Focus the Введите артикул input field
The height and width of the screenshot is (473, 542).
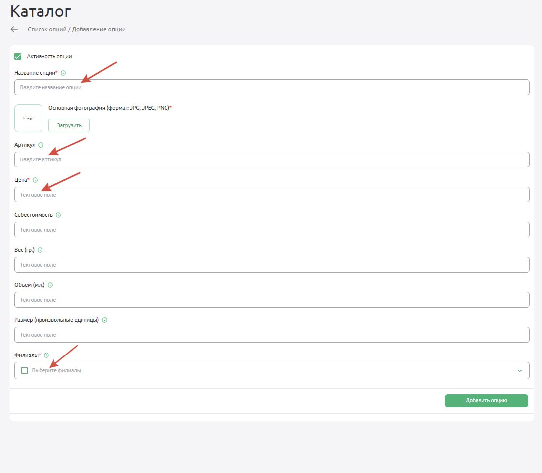coord(272,159)
